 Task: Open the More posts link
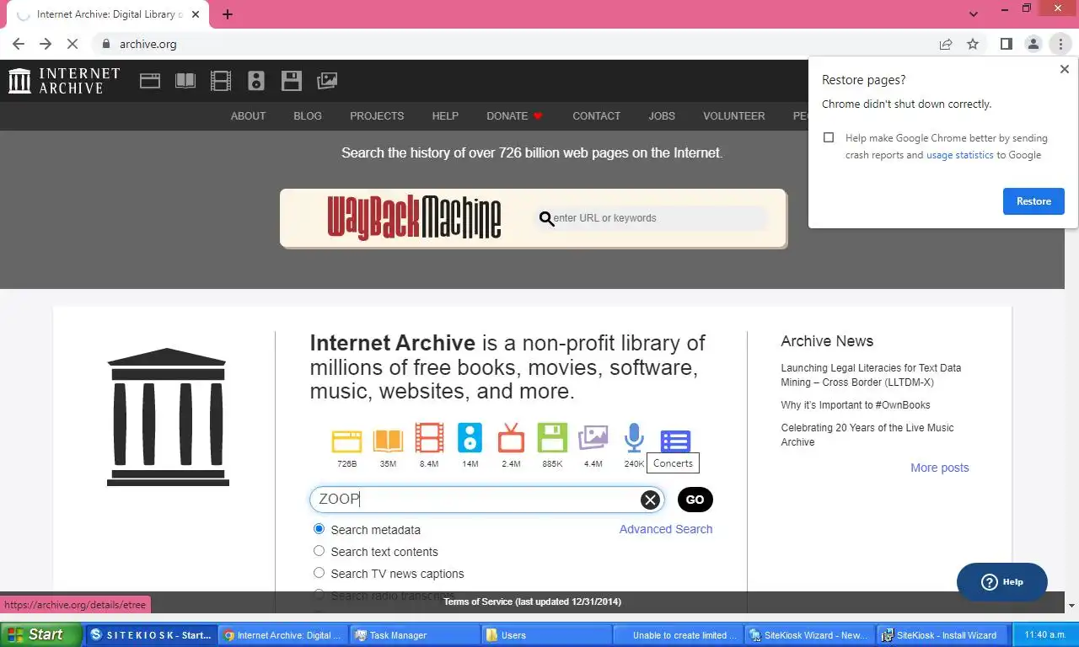[940, 468]
